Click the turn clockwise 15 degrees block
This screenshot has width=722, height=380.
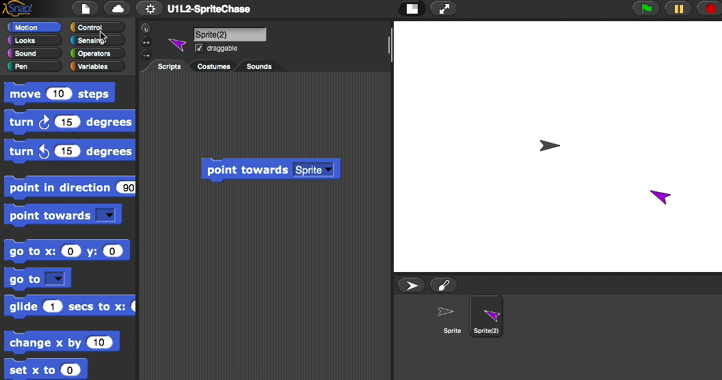70,122
